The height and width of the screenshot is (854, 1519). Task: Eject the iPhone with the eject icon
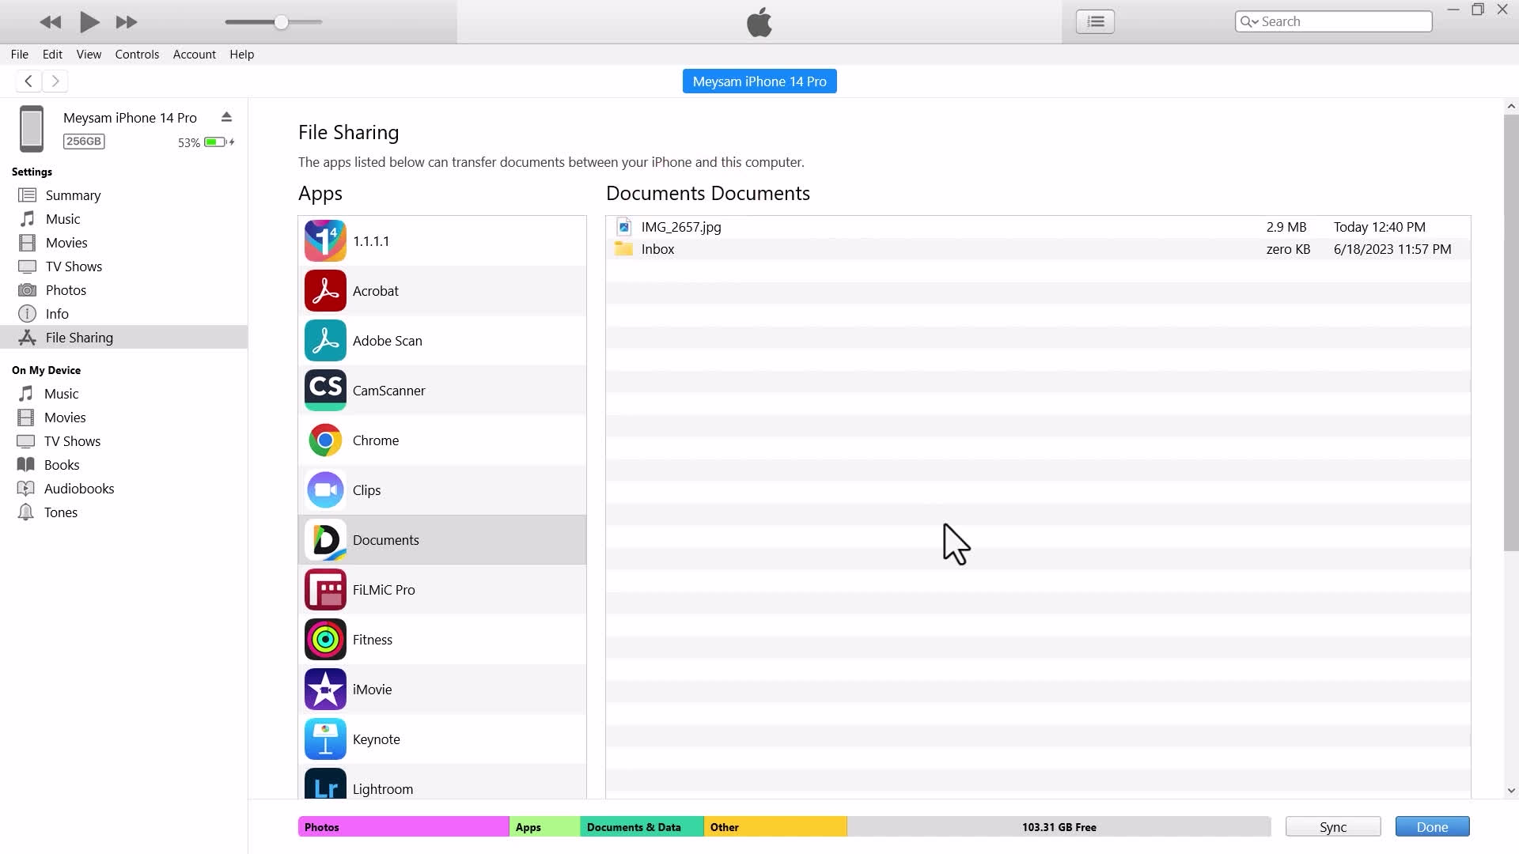tap(226, 117)
